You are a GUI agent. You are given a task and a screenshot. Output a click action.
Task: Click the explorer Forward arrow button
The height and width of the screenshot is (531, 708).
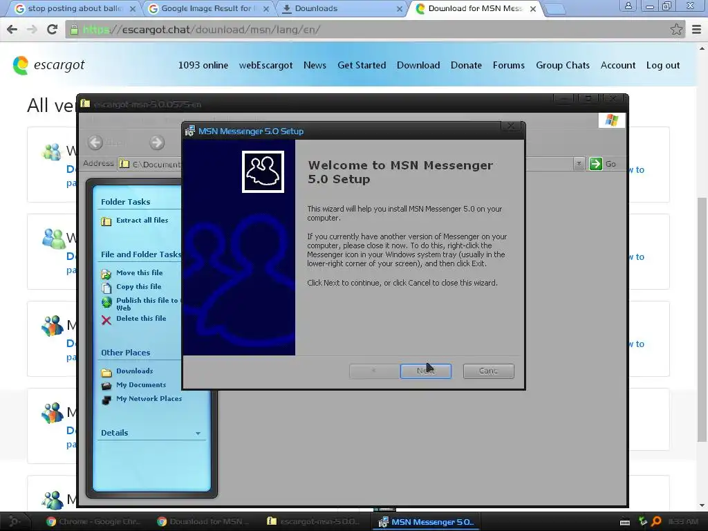(x=157, y=142)
